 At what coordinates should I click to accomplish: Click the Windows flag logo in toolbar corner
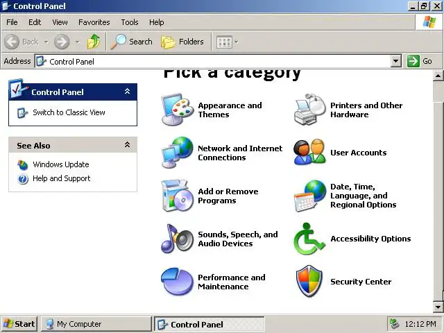[x=429, y=22]
